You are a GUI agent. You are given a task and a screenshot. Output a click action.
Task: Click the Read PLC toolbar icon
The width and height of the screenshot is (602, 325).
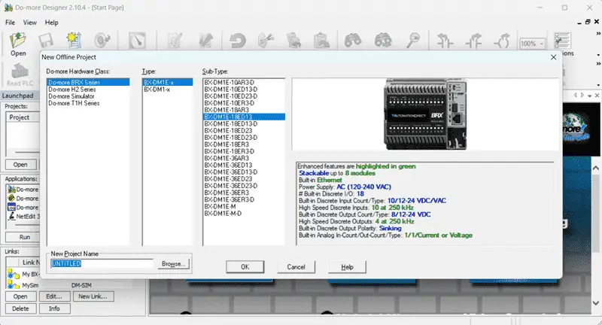tap(20, 74)
